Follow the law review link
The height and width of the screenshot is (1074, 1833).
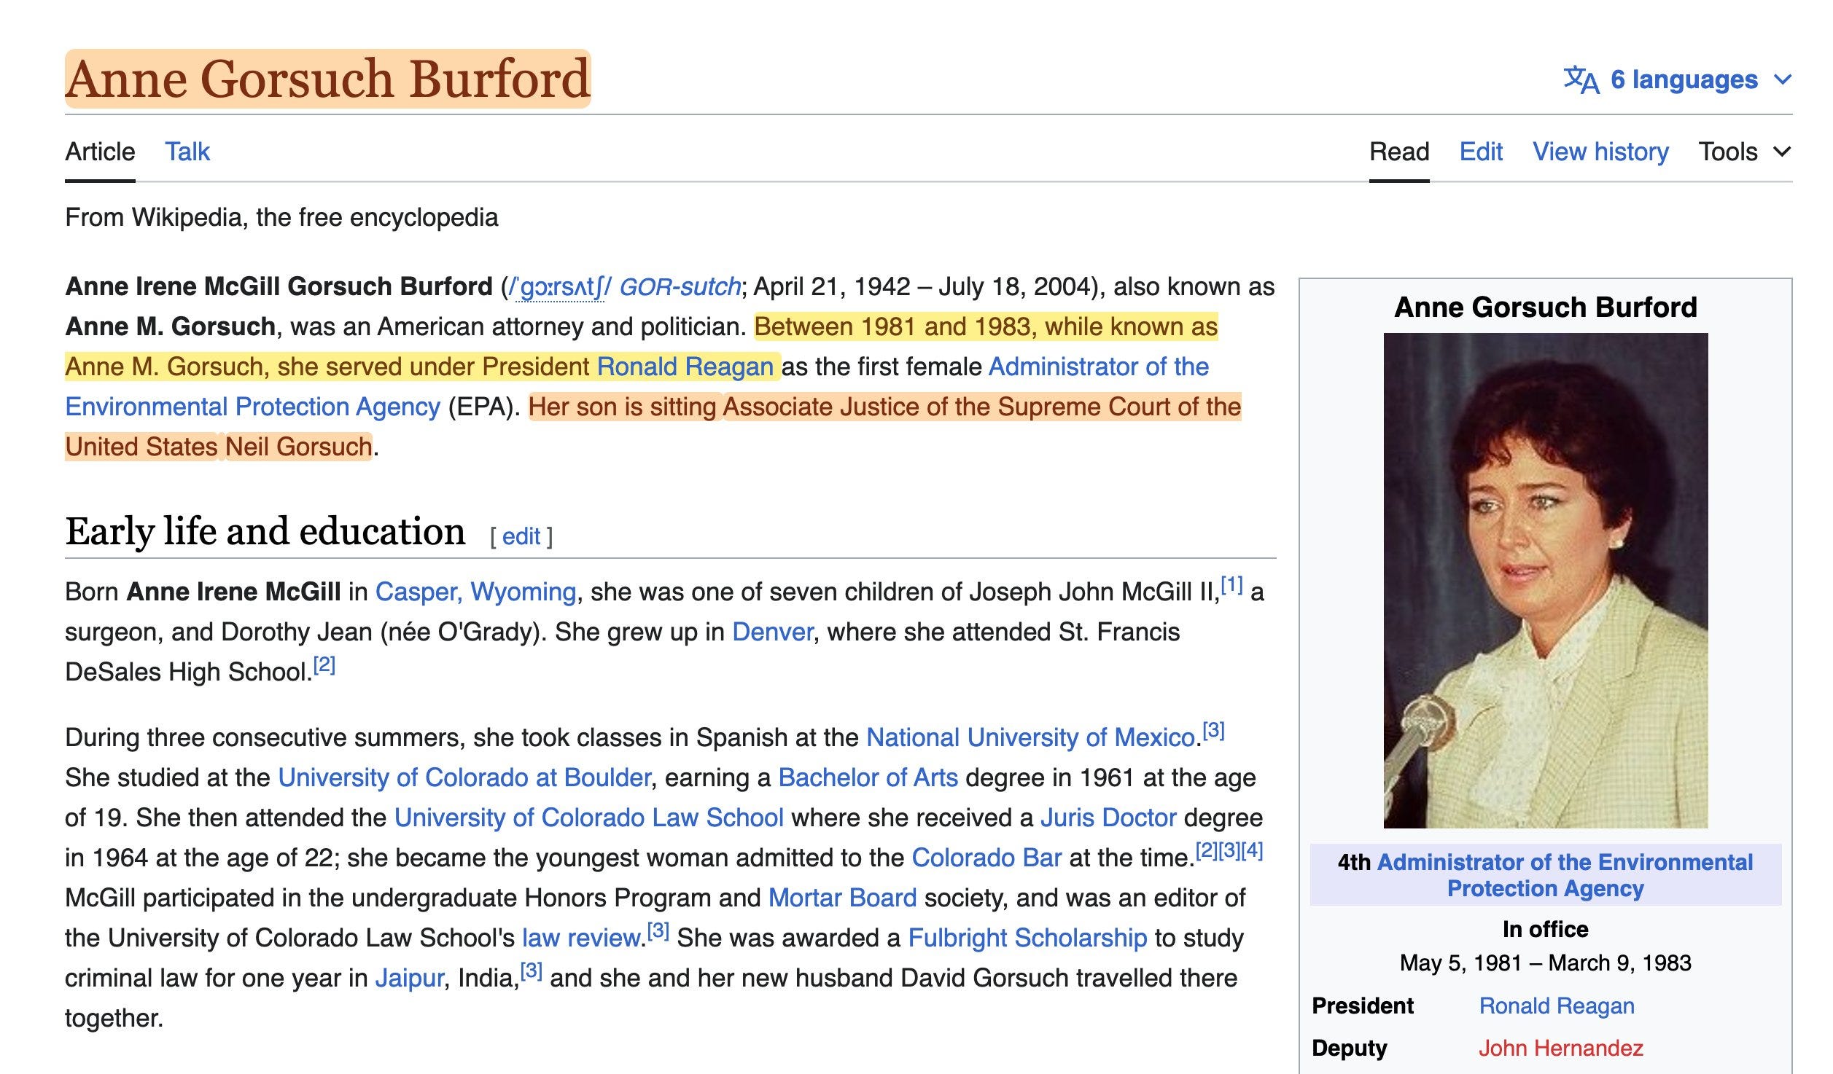(x=581, y=938)
